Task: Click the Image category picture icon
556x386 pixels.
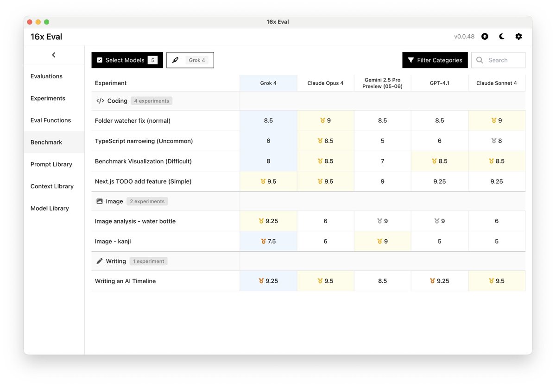Action: (x=100, y=201)
